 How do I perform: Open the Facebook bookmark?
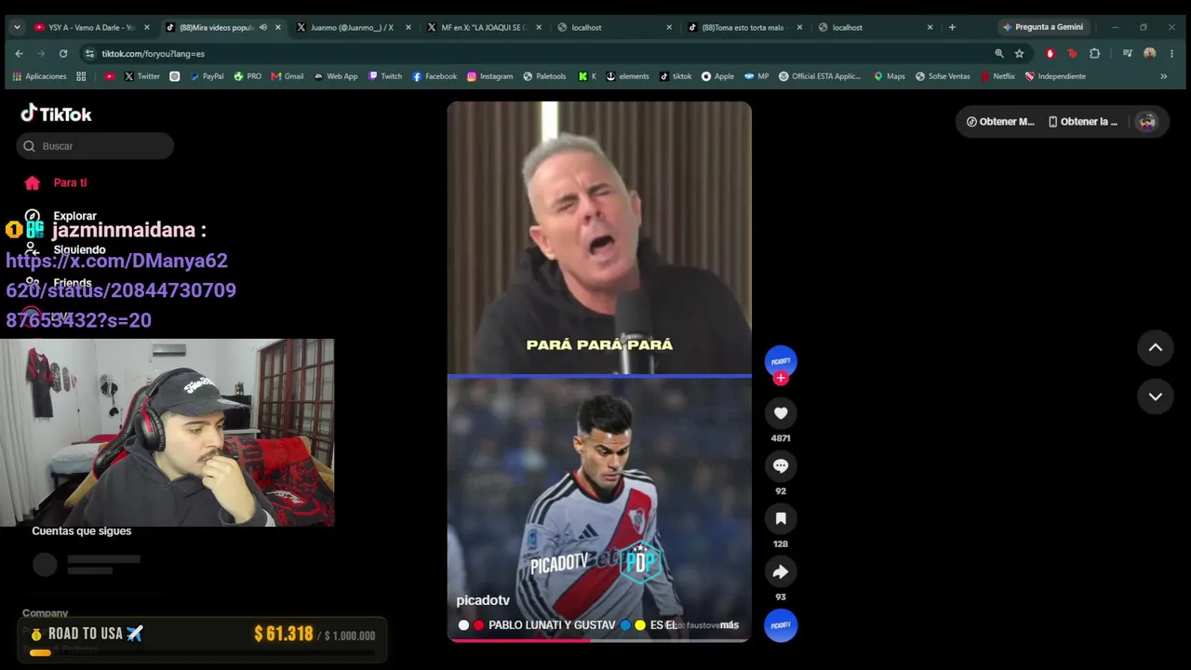pos(435,76)
